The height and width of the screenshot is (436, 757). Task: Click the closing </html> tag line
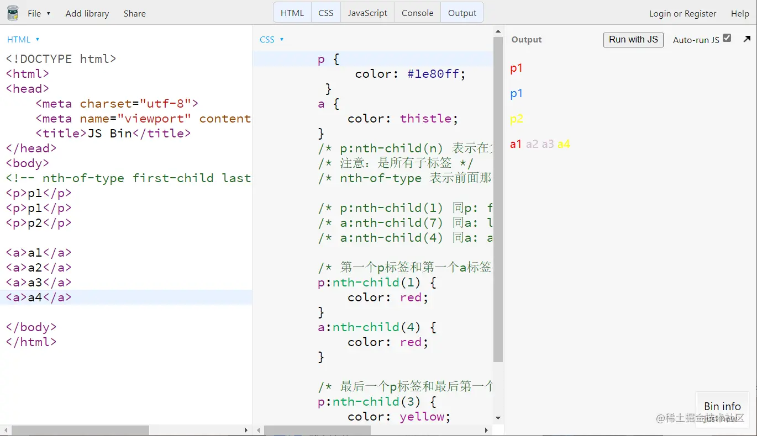point(31,342)
